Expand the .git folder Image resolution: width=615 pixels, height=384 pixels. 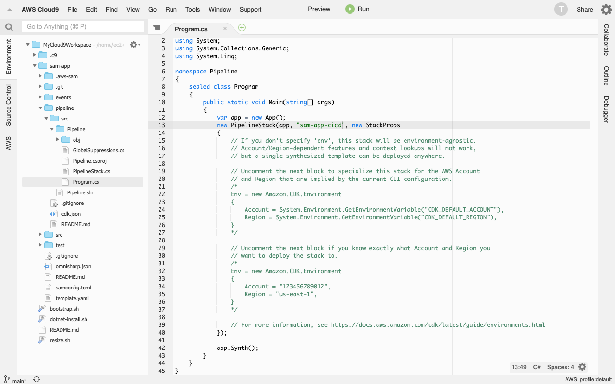click(40, 87)
